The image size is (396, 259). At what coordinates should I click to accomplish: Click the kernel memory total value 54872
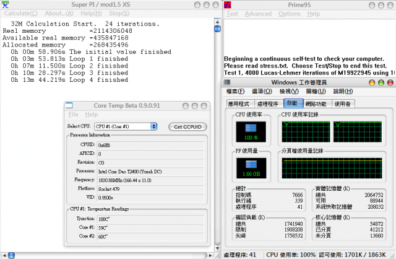point(377,224)
